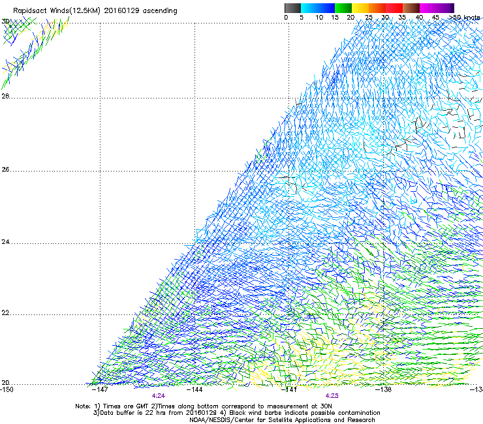Click the brown 35-40 knots legend swatch
The height and width of the screenshot is (424, 483).
(x=411, y=8)
